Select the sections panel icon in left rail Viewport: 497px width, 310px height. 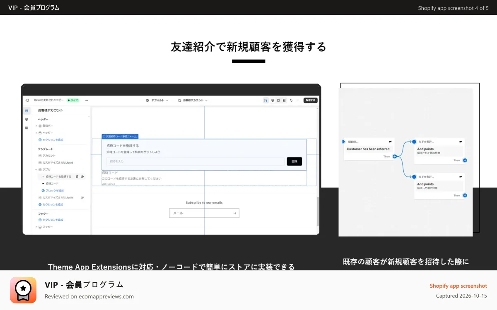coord(27,111)
